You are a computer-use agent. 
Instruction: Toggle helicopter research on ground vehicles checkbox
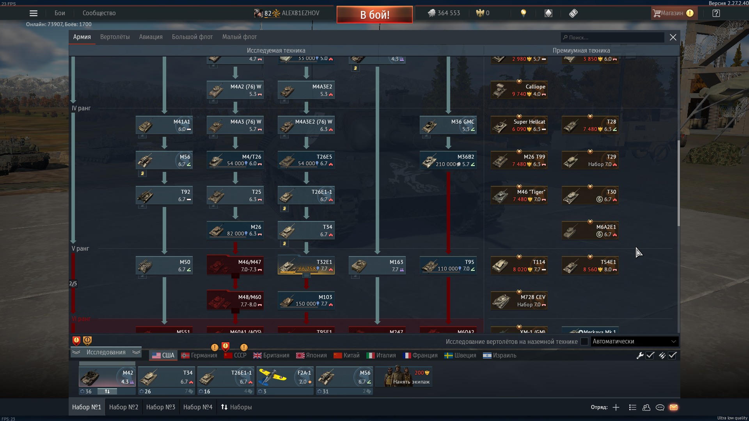click(584, 341)
